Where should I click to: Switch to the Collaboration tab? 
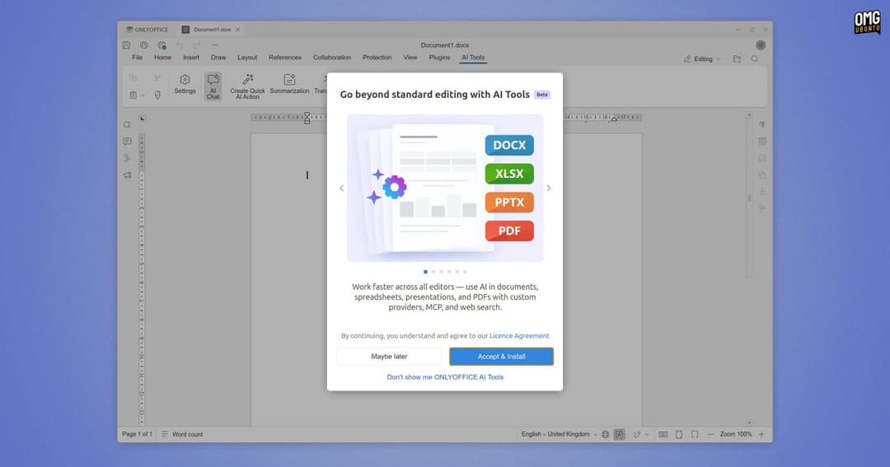point(332,58)
